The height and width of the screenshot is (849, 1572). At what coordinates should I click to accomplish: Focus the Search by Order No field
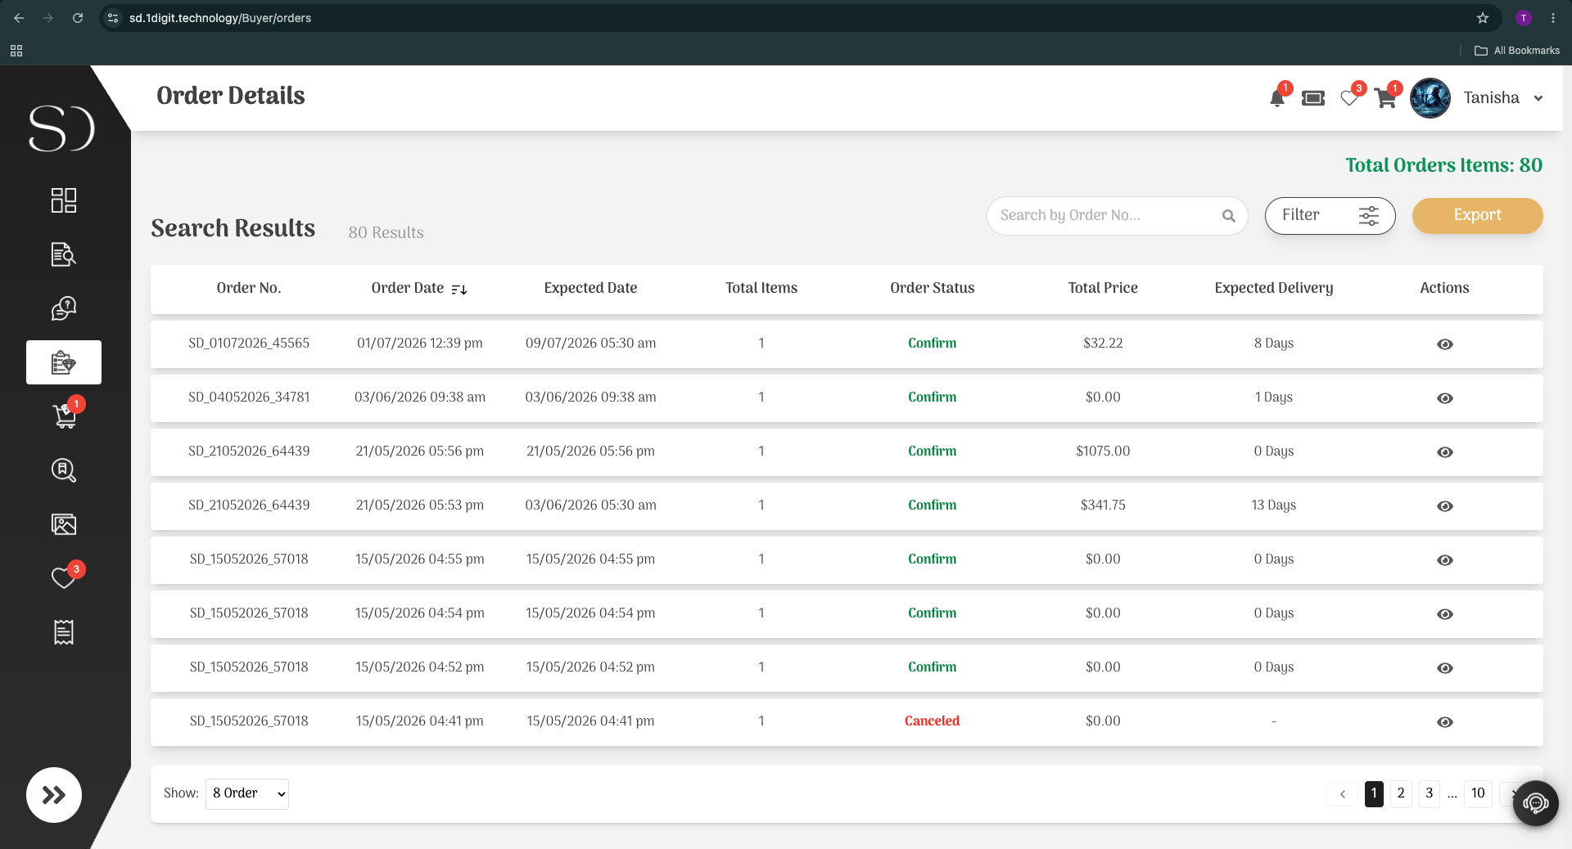(x=1117, y=216)
